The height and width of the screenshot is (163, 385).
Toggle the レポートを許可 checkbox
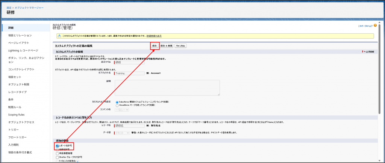(x=57, y=145)
